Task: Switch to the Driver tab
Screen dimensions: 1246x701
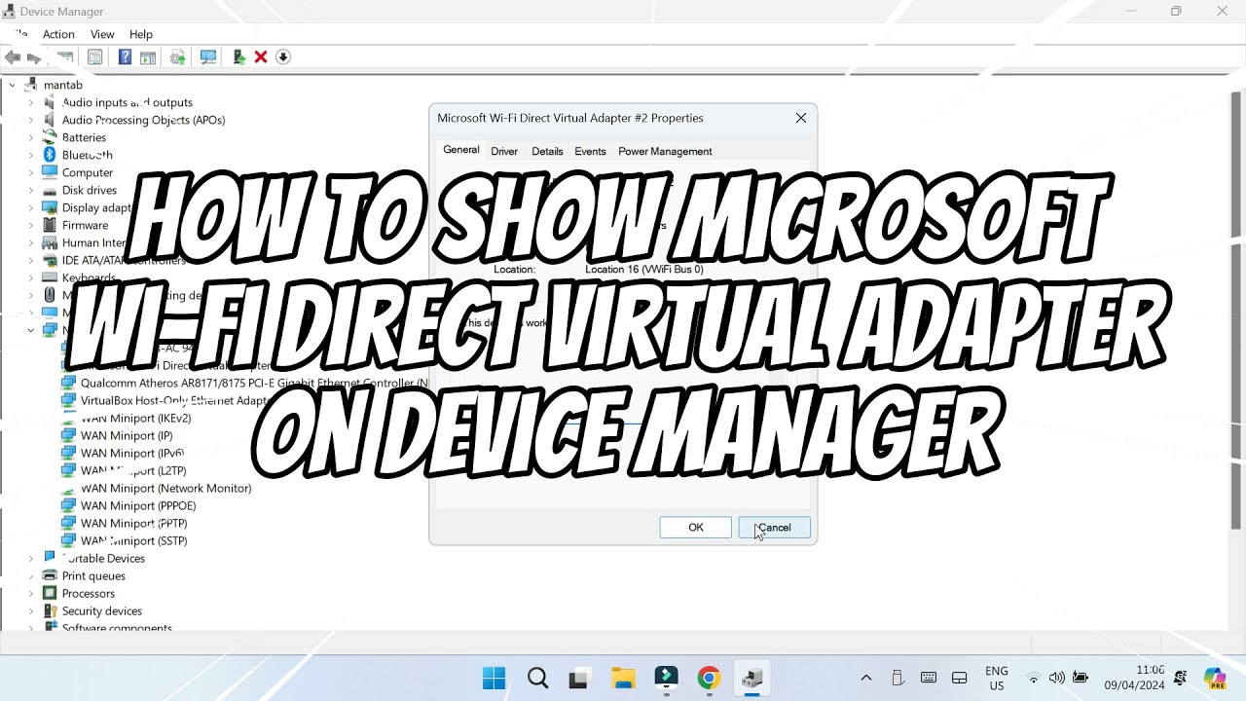Action: 504,151
